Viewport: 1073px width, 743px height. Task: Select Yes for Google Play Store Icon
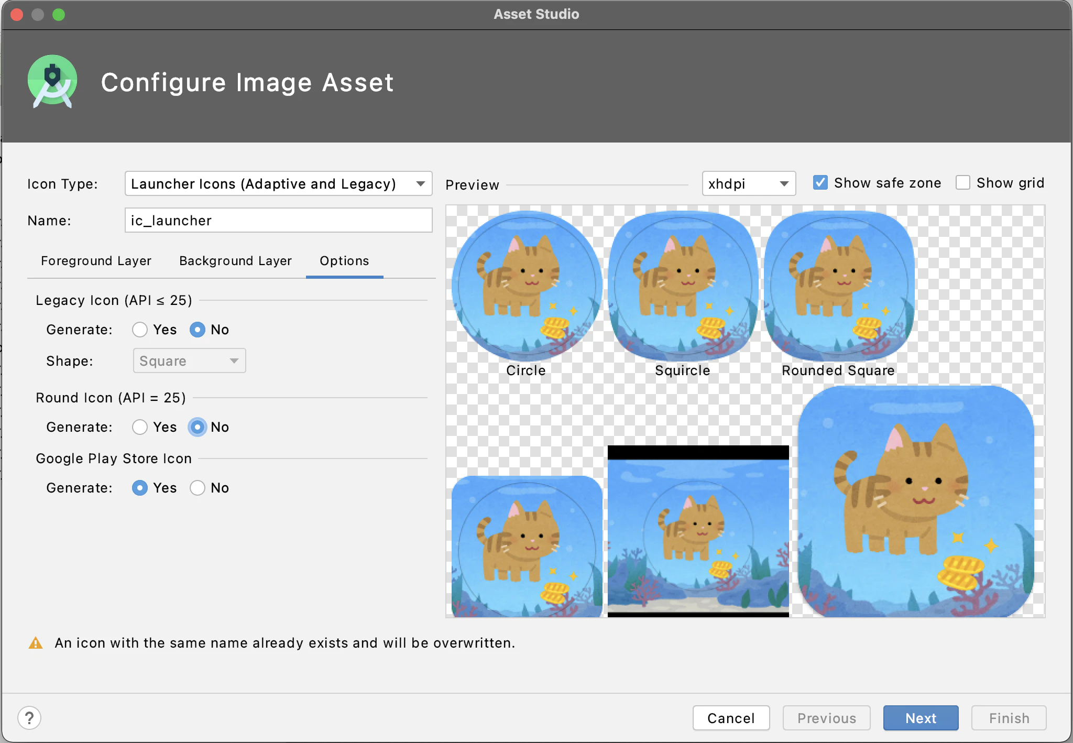139,488
